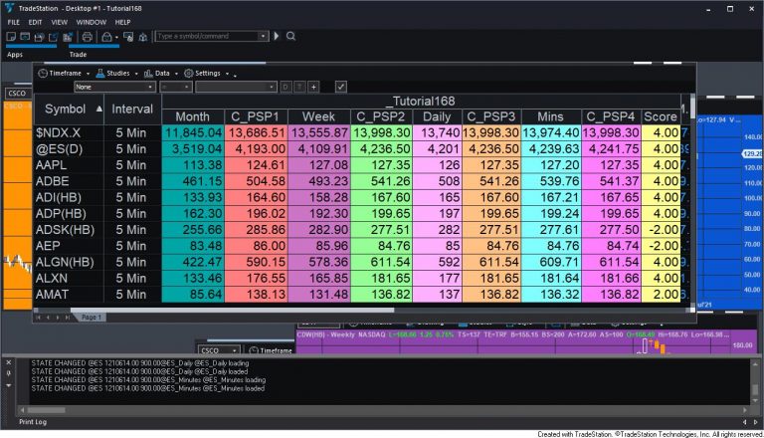Click the vertical scrollbar of the table
Screen dimensions: 764x438
click(x=689, y=199)
